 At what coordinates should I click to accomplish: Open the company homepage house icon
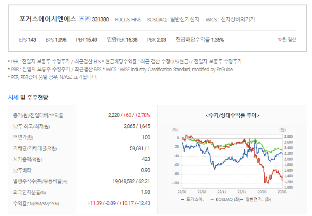pyautogui.click(x=81, y=19)
